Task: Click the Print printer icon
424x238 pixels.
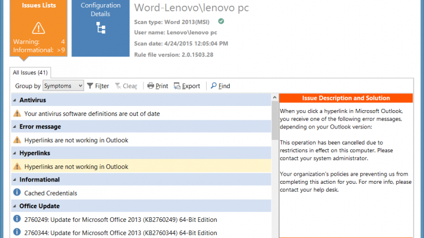Action: click(x=151, y=86)
